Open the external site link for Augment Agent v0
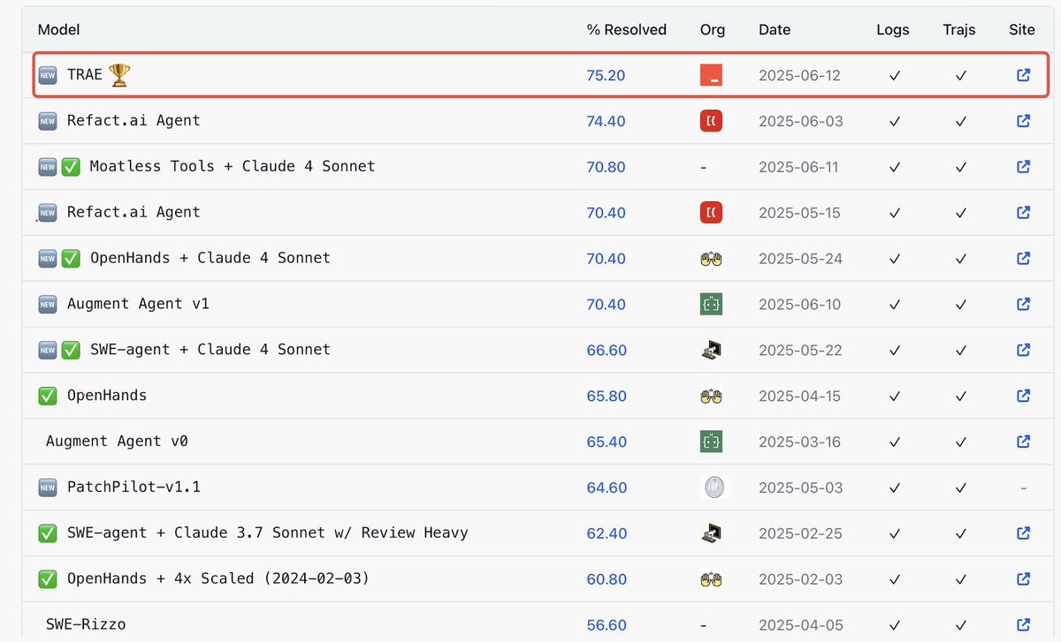The image size is (1061, 642). tap(1023, 442)
